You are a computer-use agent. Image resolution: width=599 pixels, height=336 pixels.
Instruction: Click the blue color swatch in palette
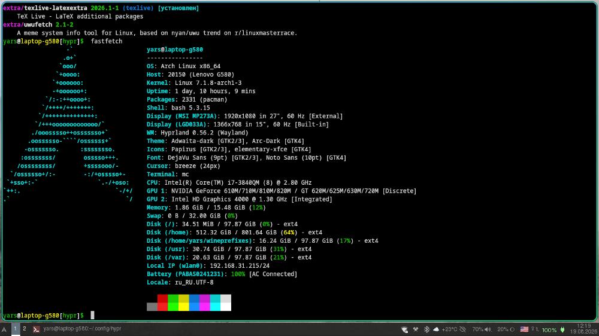pos(194,303)
